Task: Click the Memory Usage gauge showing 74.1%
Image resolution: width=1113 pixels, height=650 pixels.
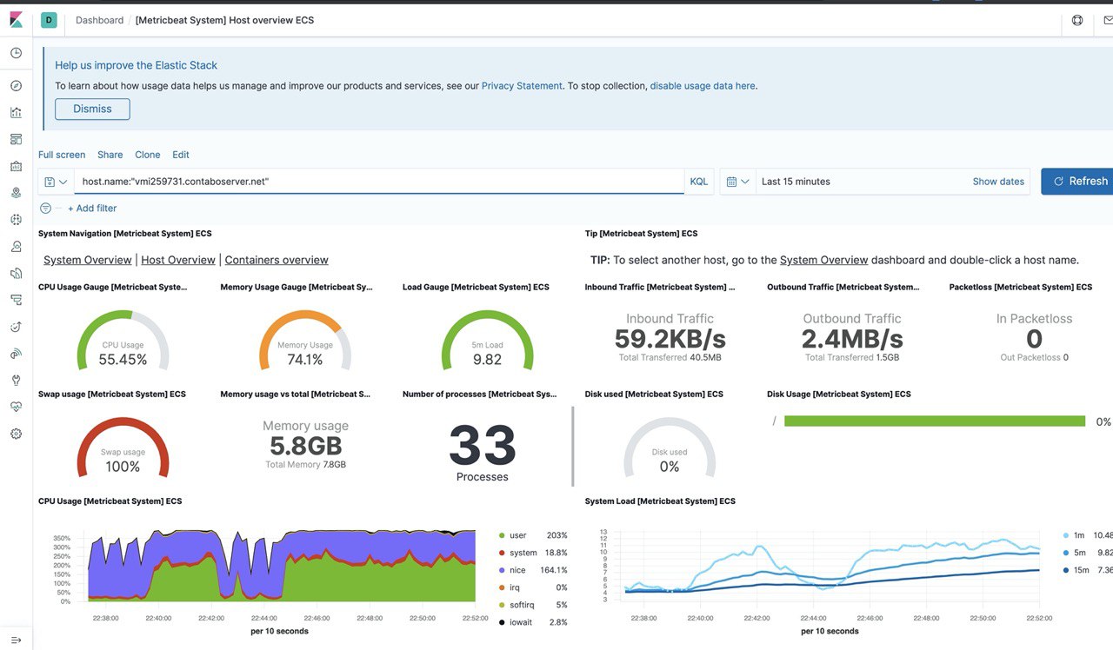Action: (305, 339)
